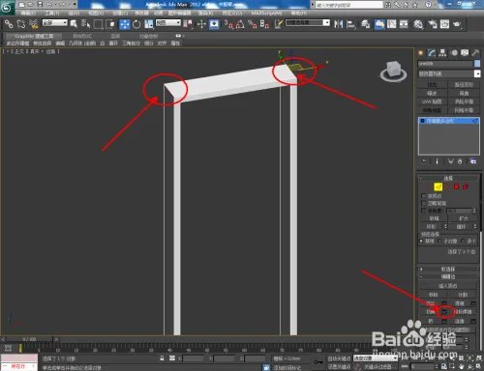Open the 渲染(R) menu

(x=205, y=14)
